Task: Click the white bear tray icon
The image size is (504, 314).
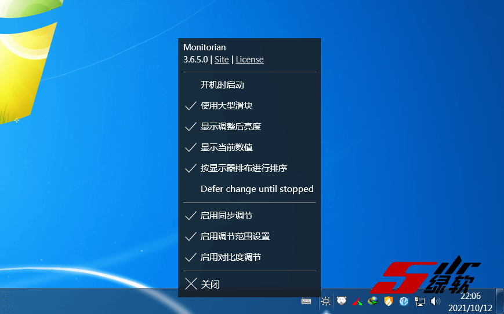Action: [342, 301]
